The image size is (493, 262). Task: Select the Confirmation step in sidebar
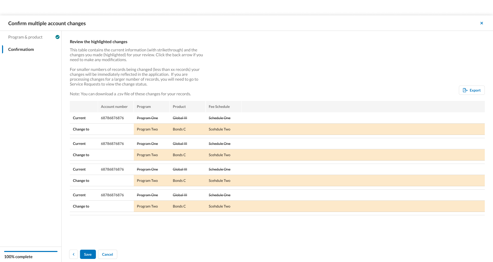(21, 49)
